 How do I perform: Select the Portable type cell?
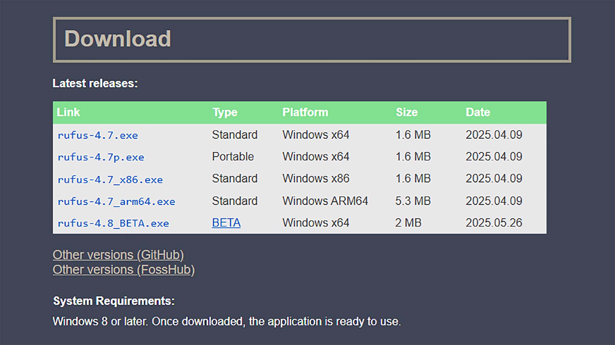(233, 157)
